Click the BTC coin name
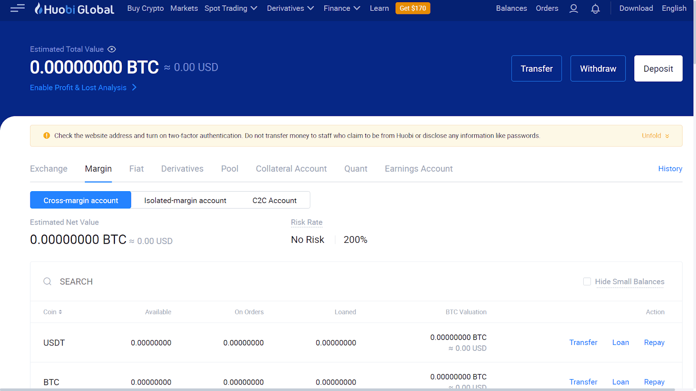The image size is (696, 391). 51,382
